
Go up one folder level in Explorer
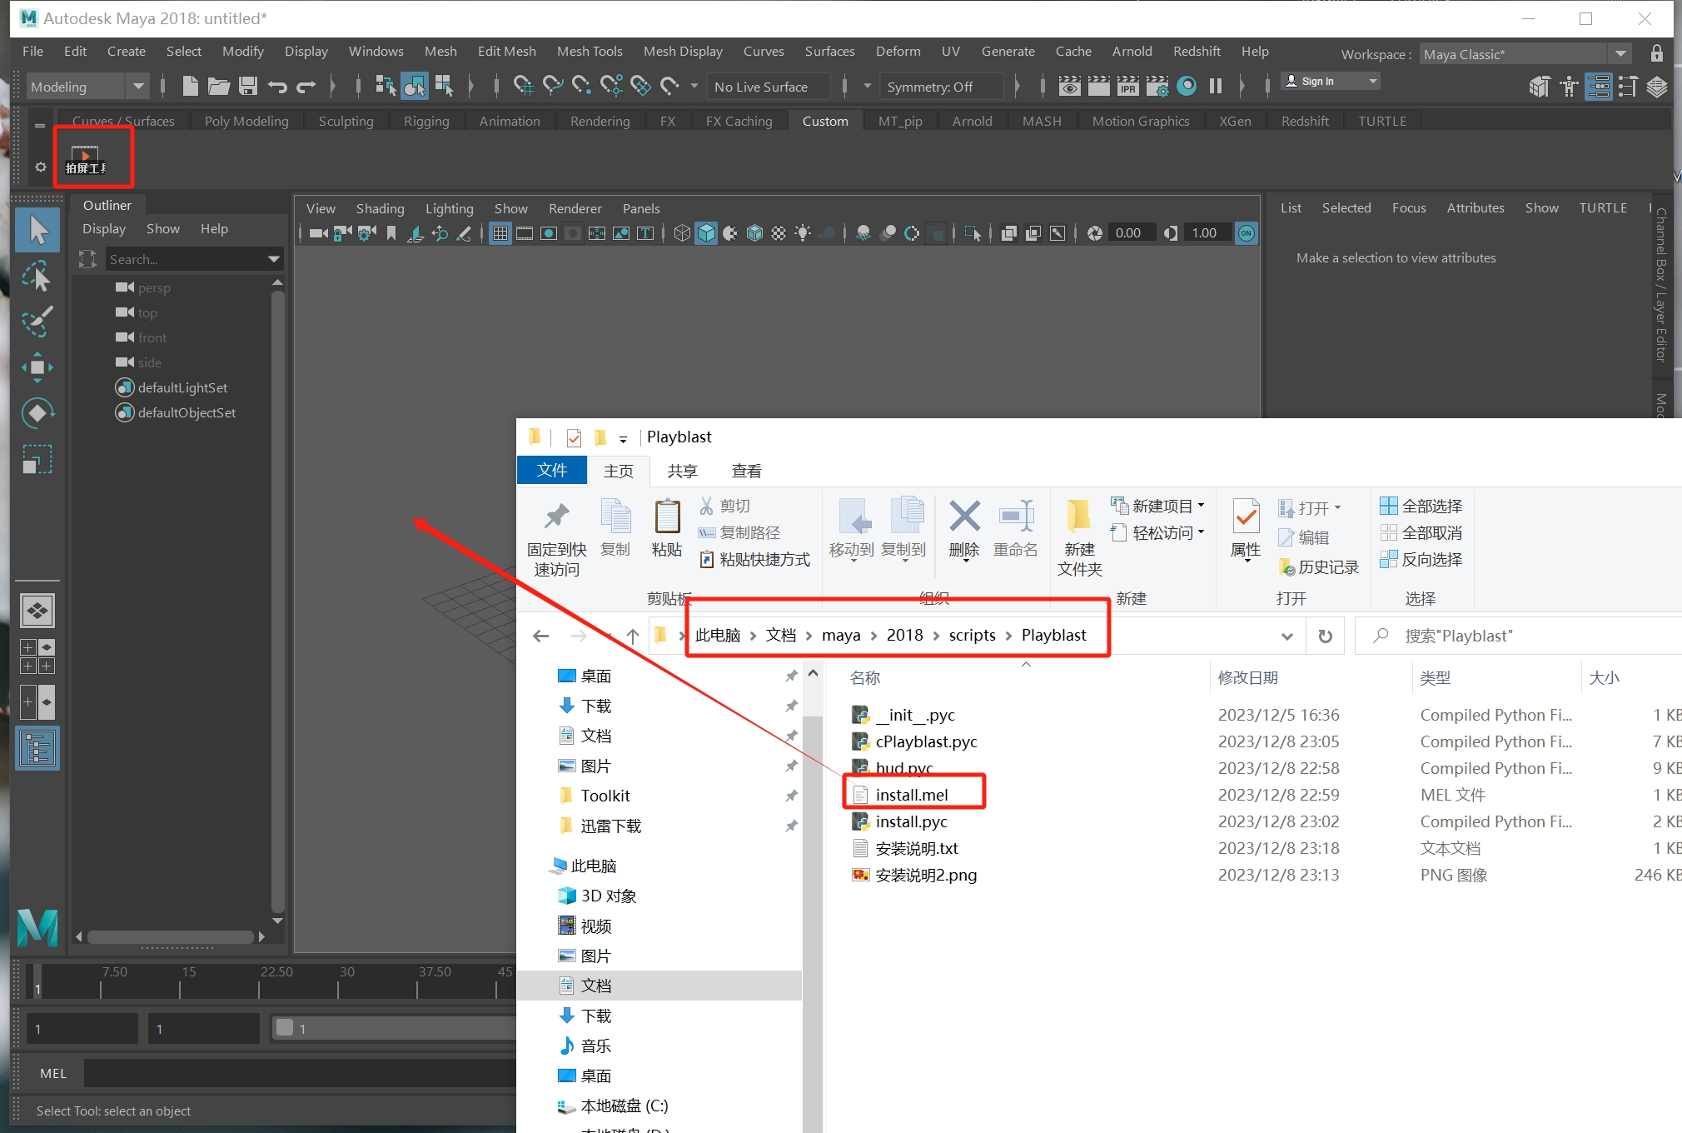click(x=633, y=636)
